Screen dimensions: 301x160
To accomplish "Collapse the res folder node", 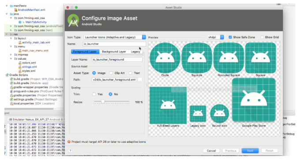I will click(7, 34).
